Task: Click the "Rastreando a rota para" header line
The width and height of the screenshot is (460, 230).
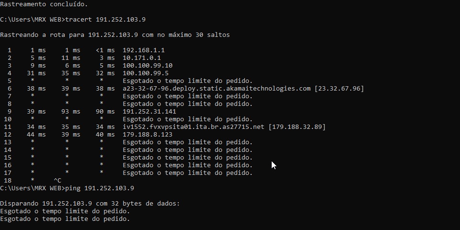Action: (x=115, y=35)
